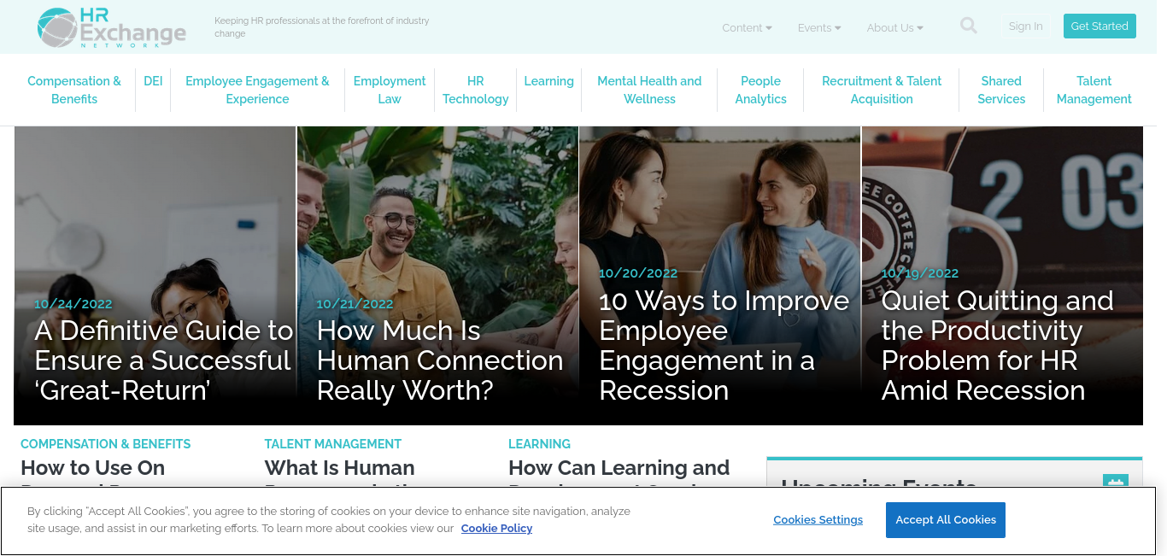Select the HR Technology category

[x=476, y=90]
